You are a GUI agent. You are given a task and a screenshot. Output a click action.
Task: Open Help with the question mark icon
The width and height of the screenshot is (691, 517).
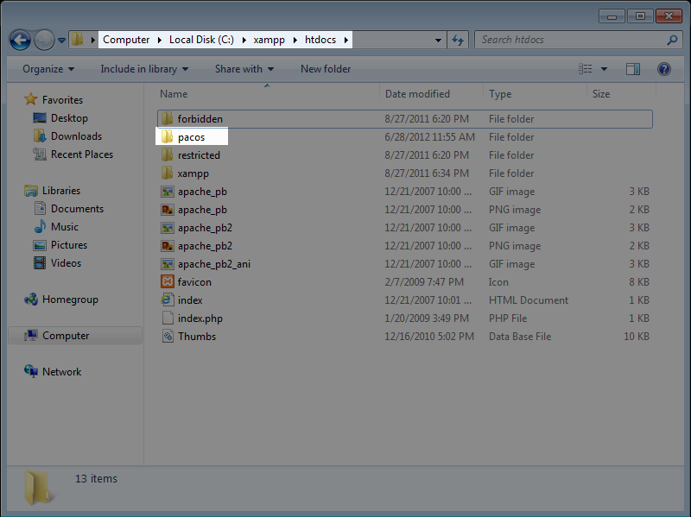[663, 69]
